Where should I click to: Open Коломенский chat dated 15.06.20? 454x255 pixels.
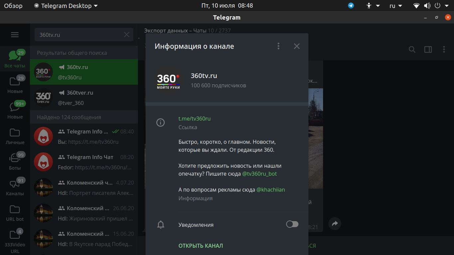point(84,239)
